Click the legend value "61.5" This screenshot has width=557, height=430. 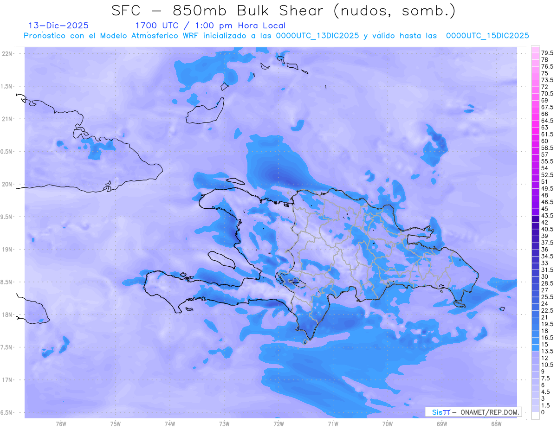pyautogui.click(x=547, y=134)
